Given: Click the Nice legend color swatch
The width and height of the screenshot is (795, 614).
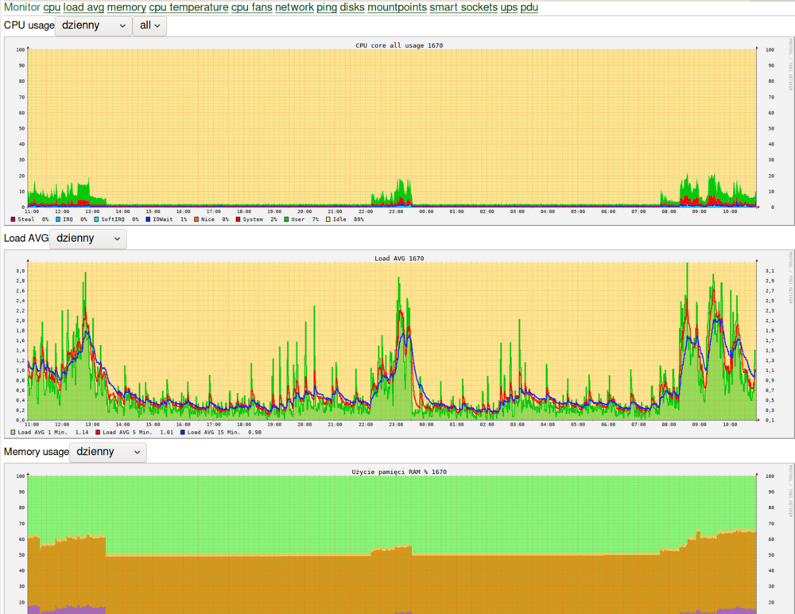Looking at the screenshot, I should coord(196,220).
